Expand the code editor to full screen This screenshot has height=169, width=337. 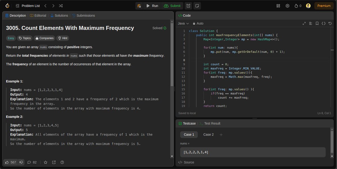point(304,23)
